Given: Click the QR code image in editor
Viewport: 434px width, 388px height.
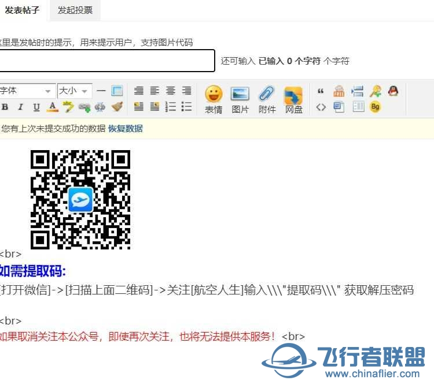Looking at the screenshot, I should click(80, 199).
